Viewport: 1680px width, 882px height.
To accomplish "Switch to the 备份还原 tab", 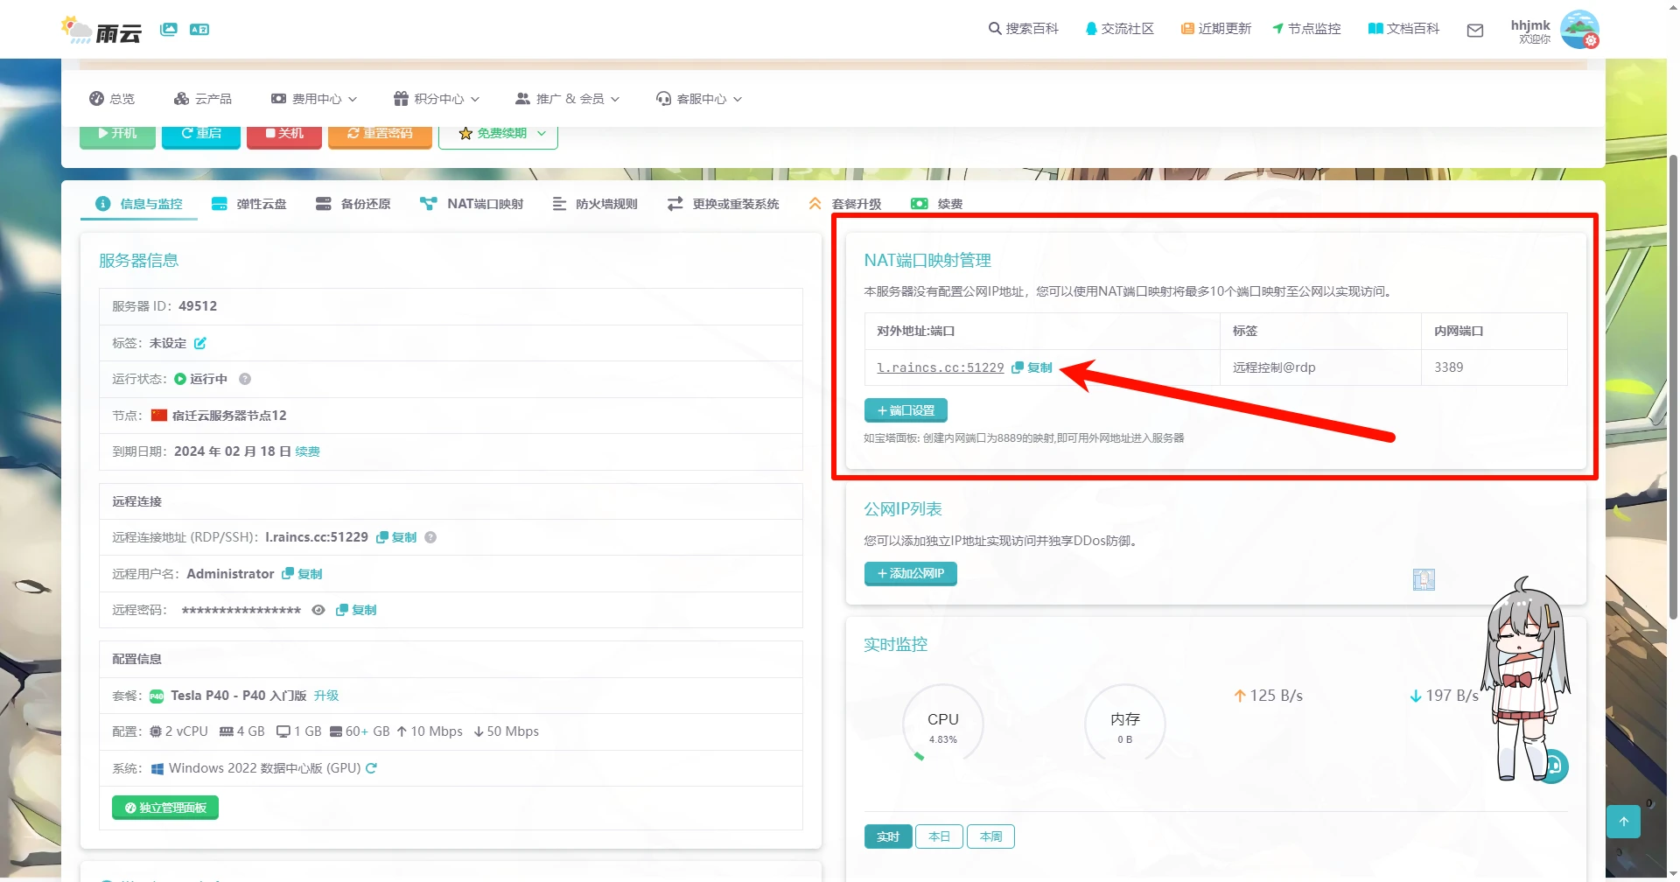I will point(353,204).
